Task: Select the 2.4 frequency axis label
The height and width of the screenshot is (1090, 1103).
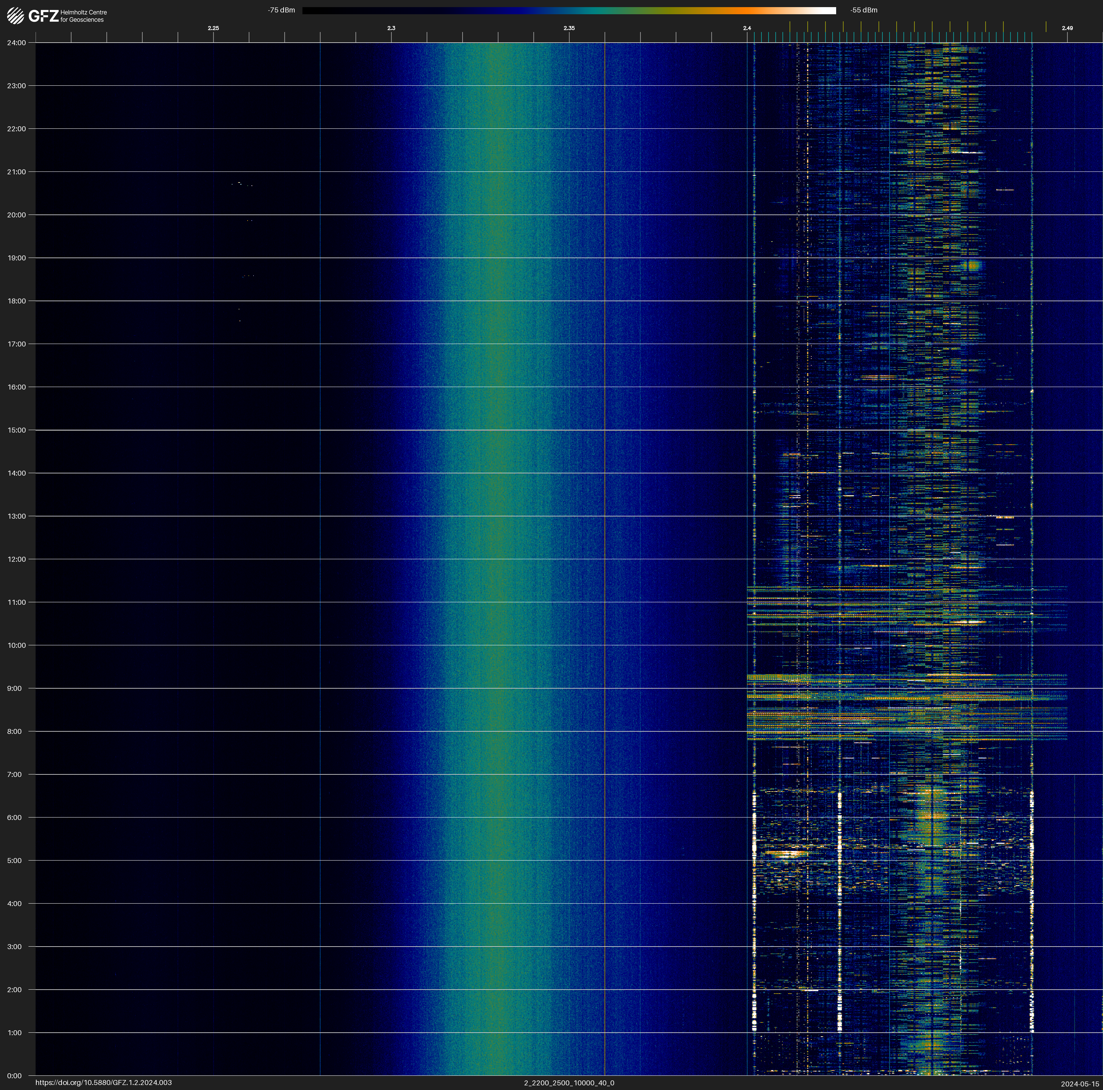Action: tap(747, 28)
